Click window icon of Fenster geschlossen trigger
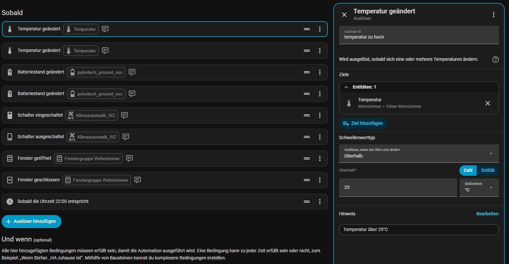The height and width of the screenshot is (264, 509). point(10,180)
